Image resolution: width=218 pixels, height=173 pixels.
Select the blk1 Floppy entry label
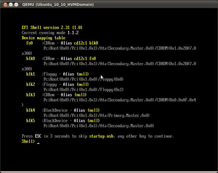30,74
